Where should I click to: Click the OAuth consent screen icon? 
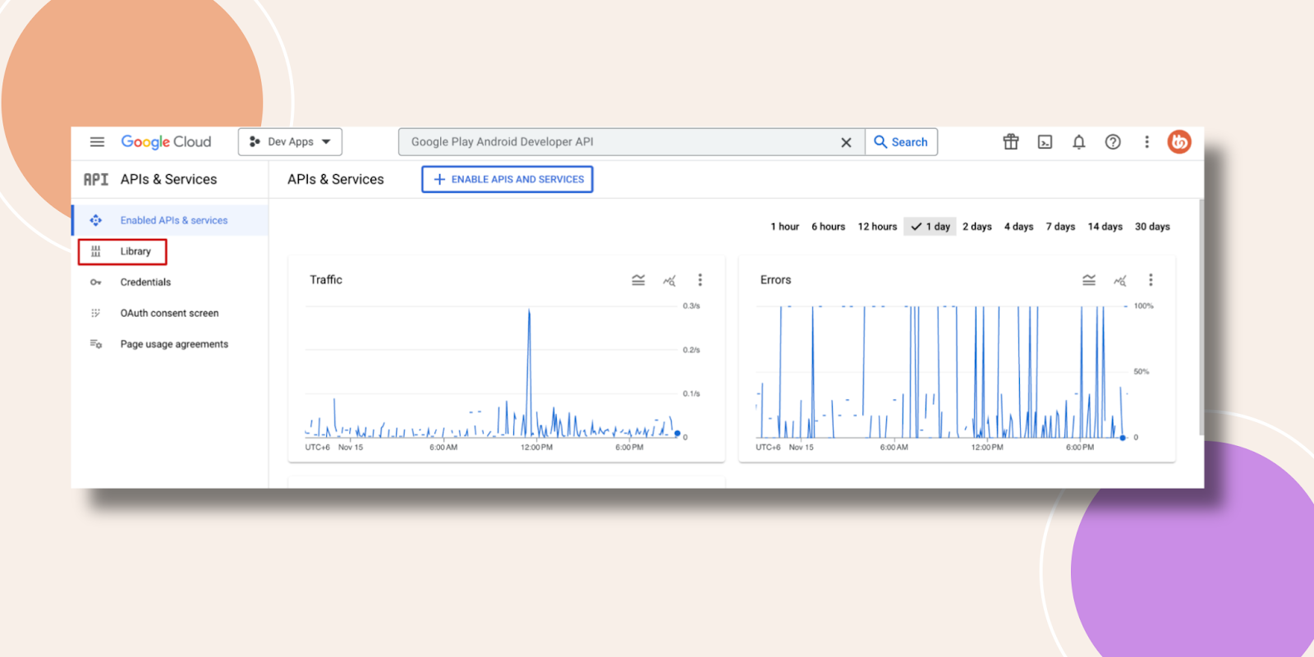pyautogui.click(x=96, y=313)
